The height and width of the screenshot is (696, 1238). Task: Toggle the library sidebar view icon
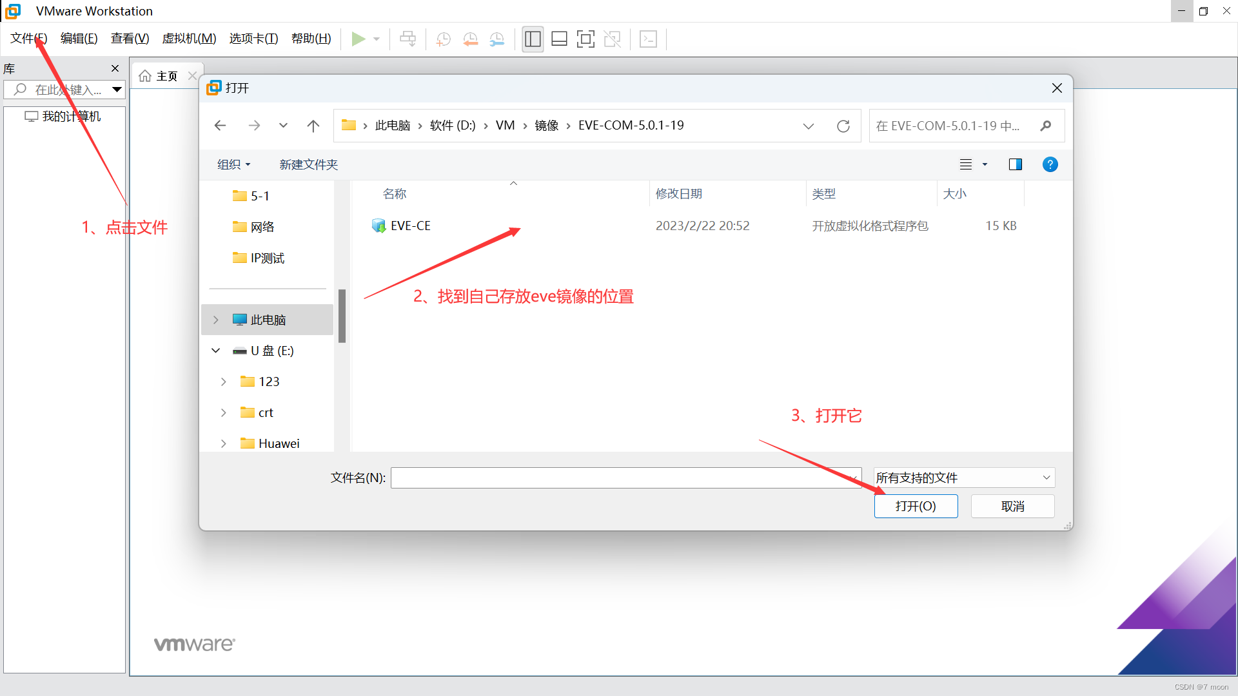point(533,39)
